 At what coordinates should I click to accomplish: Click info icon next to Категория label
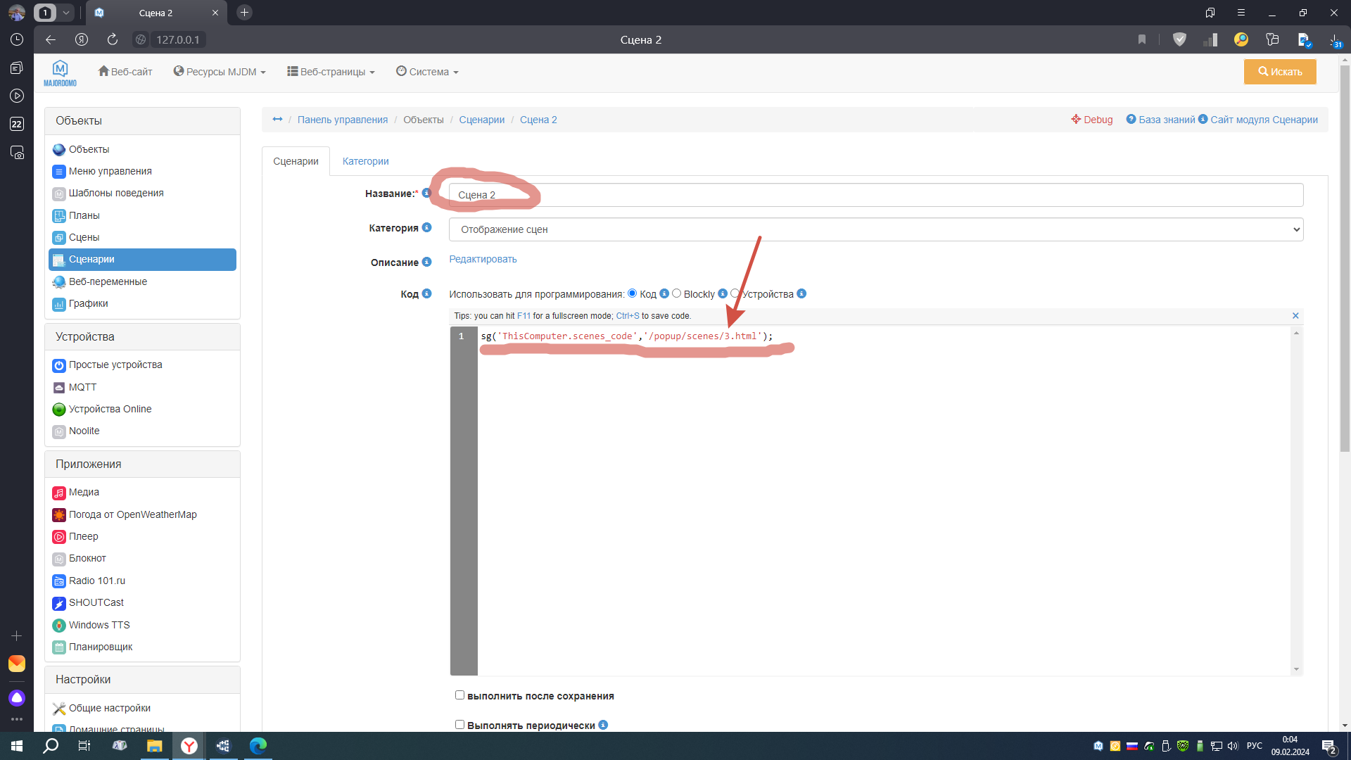(x=426, y=227)
